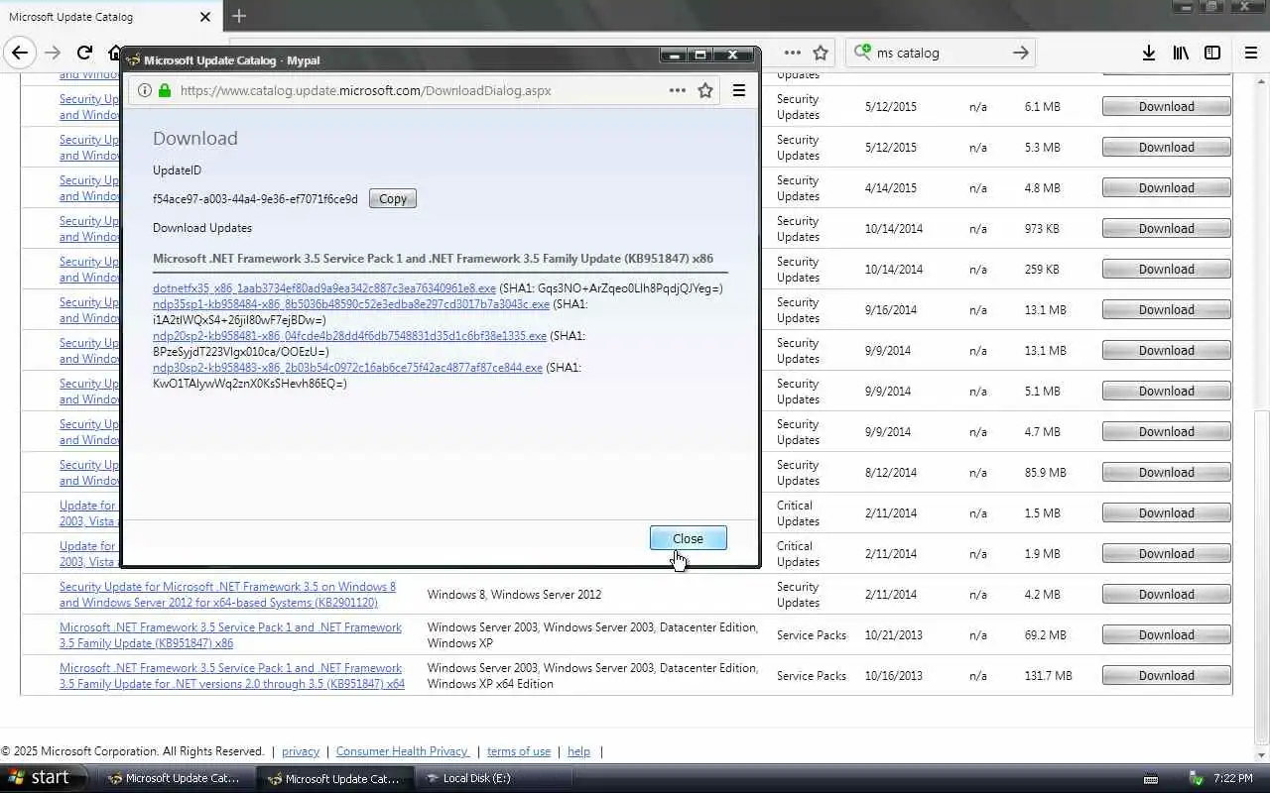Screen dimensions: 1270x793
Task: Close the Download dialog with Close button
Action: [688, 538]
